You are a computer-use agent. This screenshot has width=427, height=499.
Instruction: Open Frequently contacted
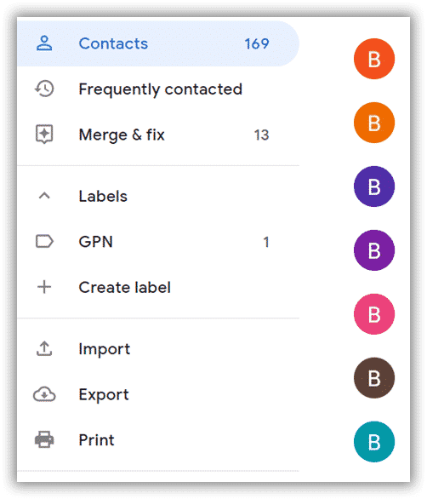(158, 89)
